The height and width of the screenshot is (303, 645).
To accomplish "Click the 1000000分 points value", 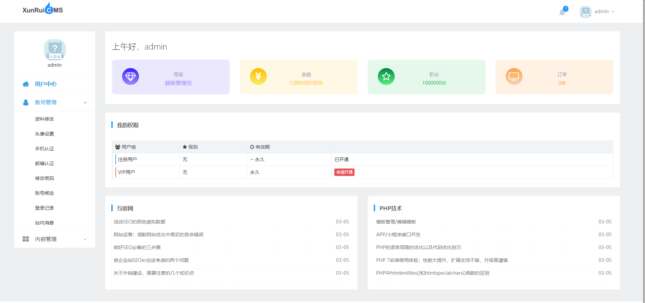I will pos(434,83).
